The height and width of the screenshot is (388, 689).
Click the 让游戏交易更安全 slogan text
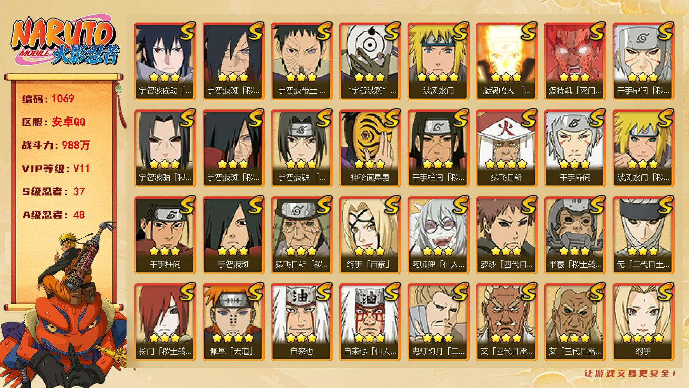(x=631, y=373)
